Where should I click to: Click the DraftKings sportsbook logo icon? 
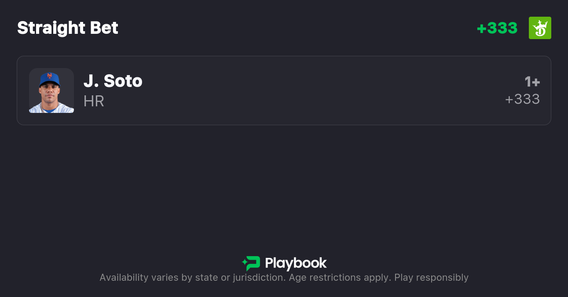pyautogui.click(x=540, y=28)
